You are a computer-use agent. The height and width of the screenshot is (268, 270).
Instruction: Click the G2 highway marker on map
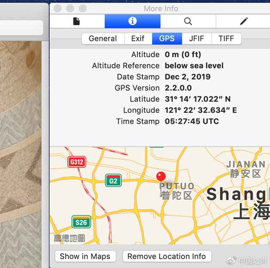113,181
